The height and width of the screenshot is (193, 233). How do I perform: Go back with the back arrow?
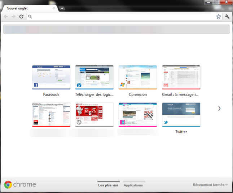tap(6, 17)
